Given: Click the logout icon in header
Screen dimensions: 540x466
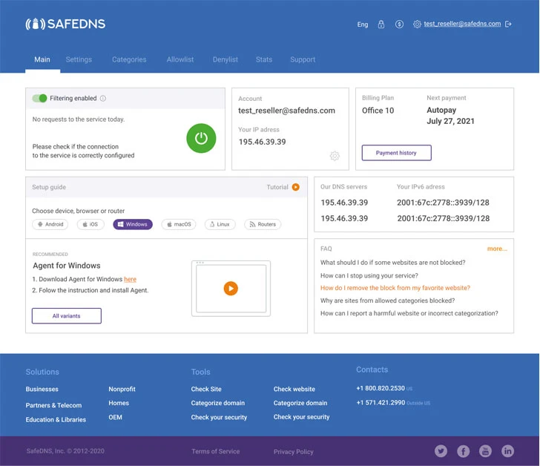Looking at the screenshot, I should pyautogui.click(x=508, y=24).
